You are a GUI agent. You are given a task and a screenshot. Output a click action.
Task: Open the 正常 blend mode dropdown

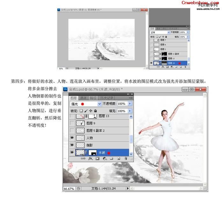pyautogui.click(x=169, y=32)
